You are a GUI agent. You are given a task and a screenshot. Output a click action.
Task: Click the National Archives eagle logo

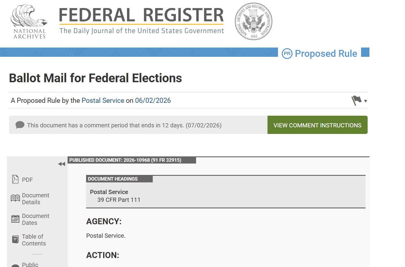click(x=29, y=22)
